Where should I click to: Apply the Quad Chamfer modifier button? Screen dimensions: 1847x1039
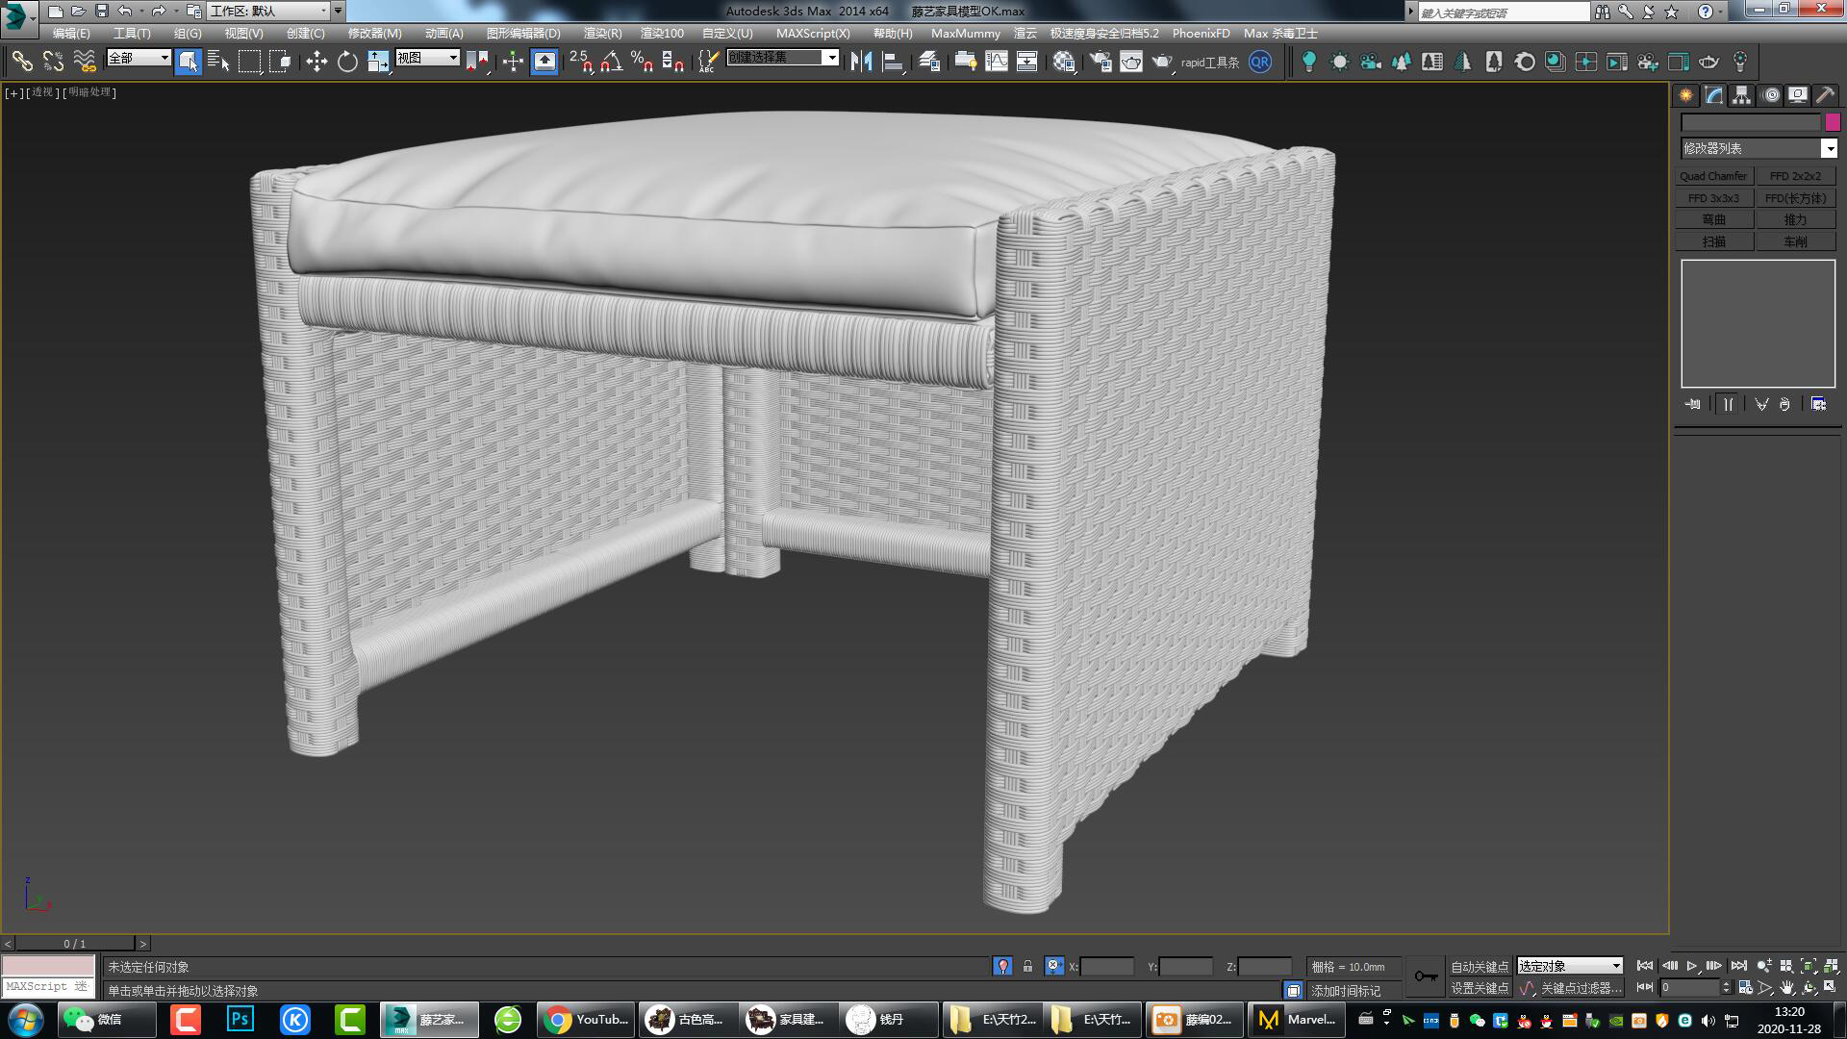(x=1713, y=175)
